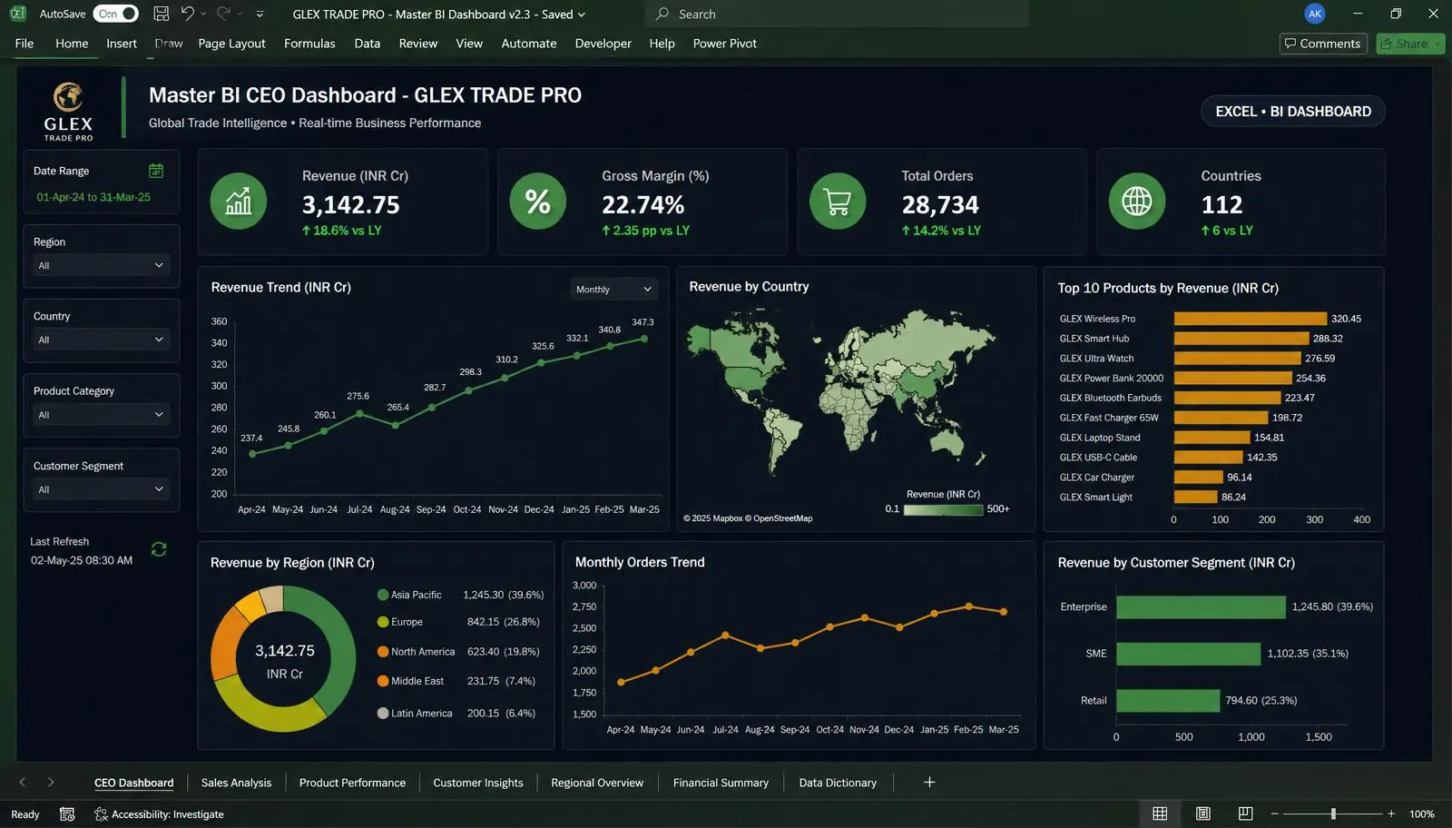Open the Data Dictionary sheet tab

pyautogui.click(x=838, y=783)
